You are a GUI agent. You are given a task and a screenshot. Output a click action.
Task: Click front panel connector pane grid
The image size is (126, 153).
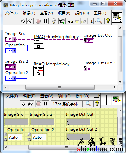point(106,100)
